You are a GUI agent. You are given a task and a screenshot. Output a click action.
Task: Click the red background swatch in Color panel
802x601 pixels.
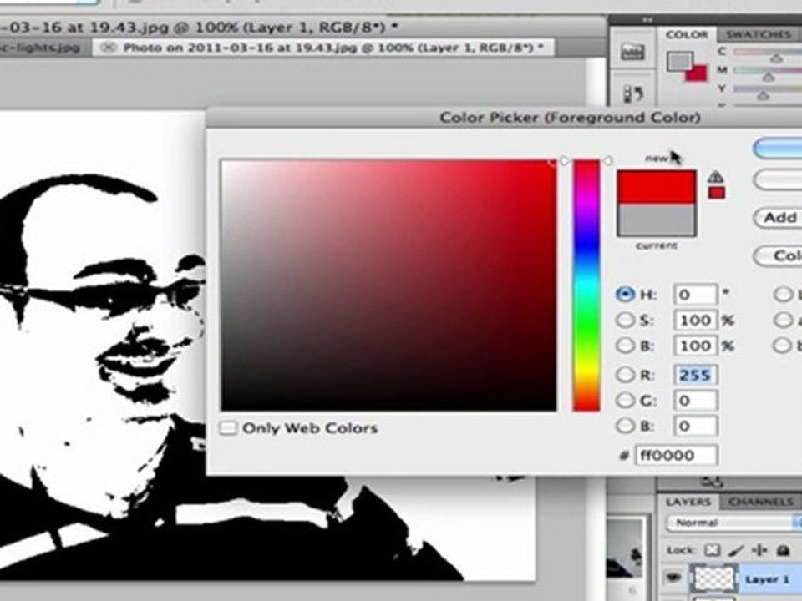coord(698,73)
